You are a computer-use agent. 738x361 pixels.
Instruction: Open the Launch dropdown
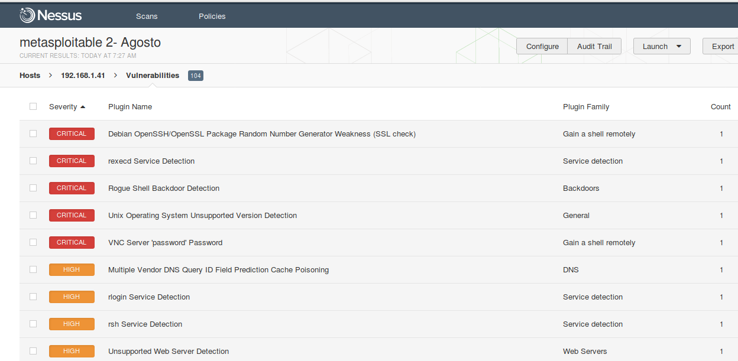click(662, 46)
